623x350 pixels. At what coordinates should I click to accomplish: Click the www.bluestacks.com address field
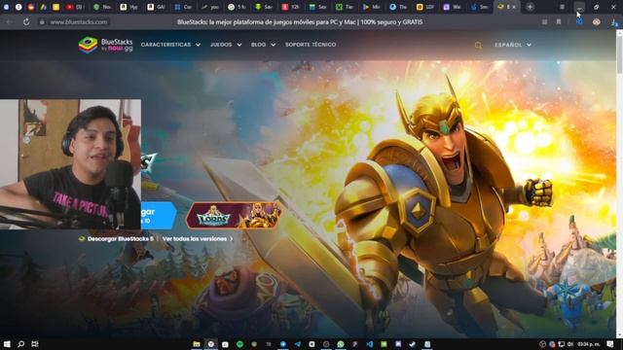(79, 22)
